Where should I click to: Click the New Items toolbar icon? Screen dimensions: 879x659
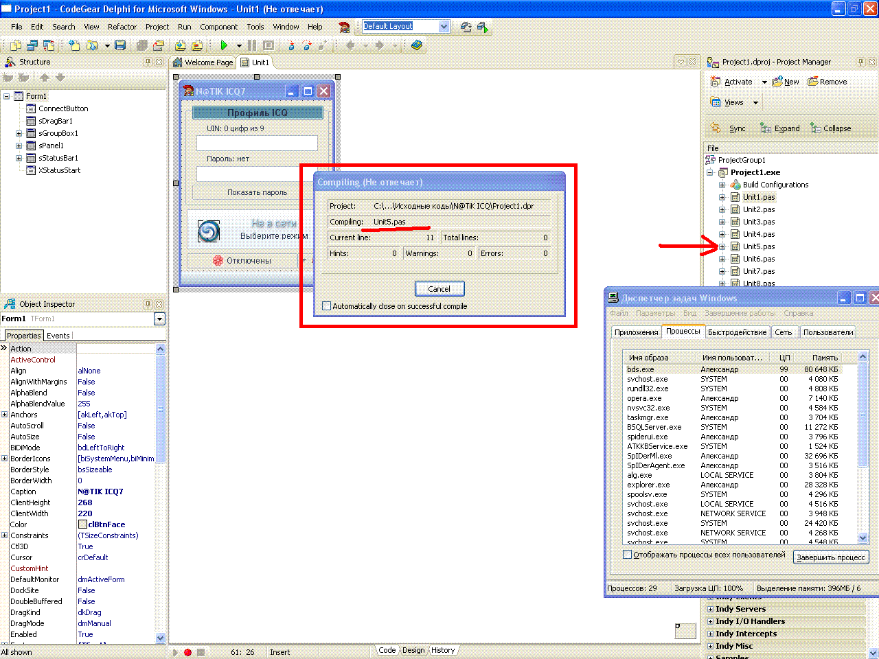tap(74, 45)
